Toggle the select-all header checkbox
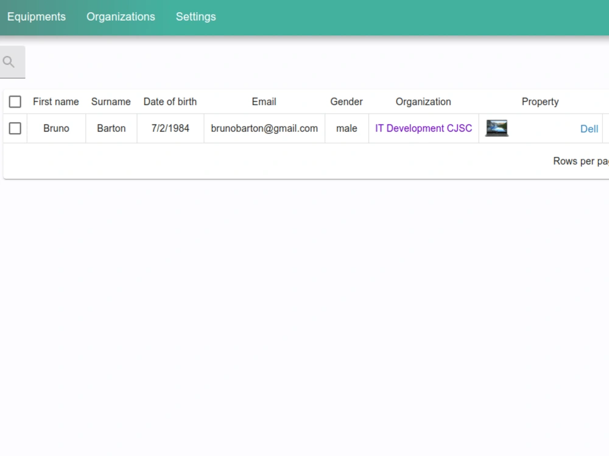This screenshot has height=456, width=609. [x=15, y=102]
